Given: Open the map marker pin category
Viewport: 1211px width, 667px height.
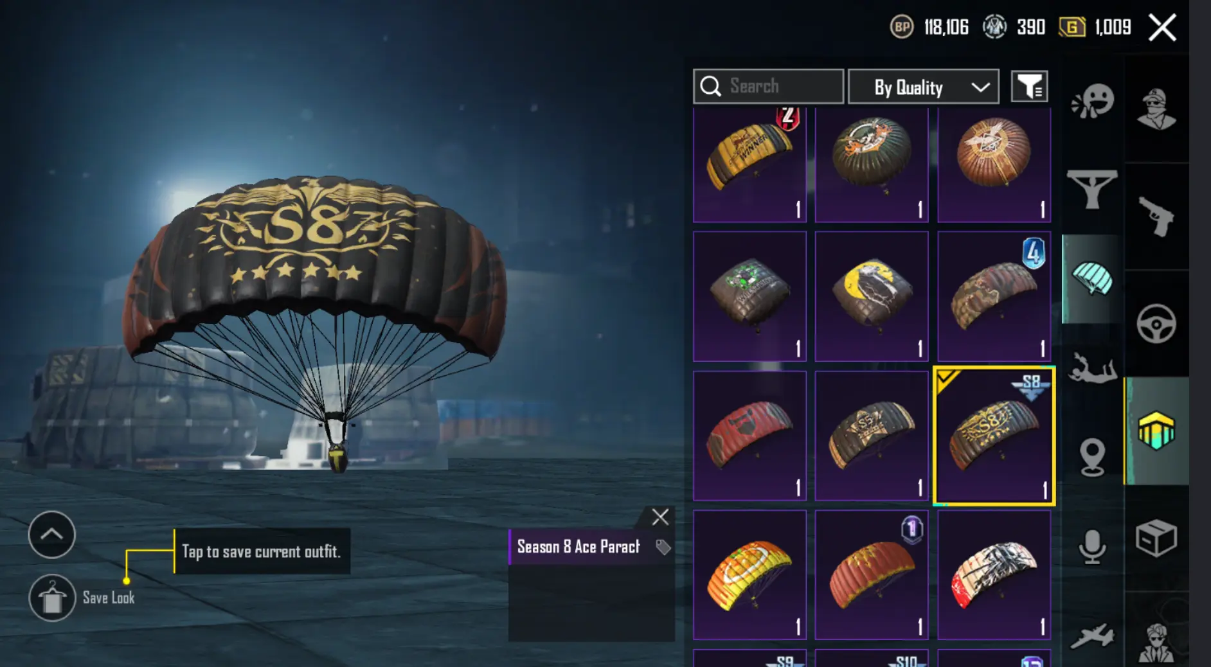Looking at the screenshot, I should pos(1092,457).
